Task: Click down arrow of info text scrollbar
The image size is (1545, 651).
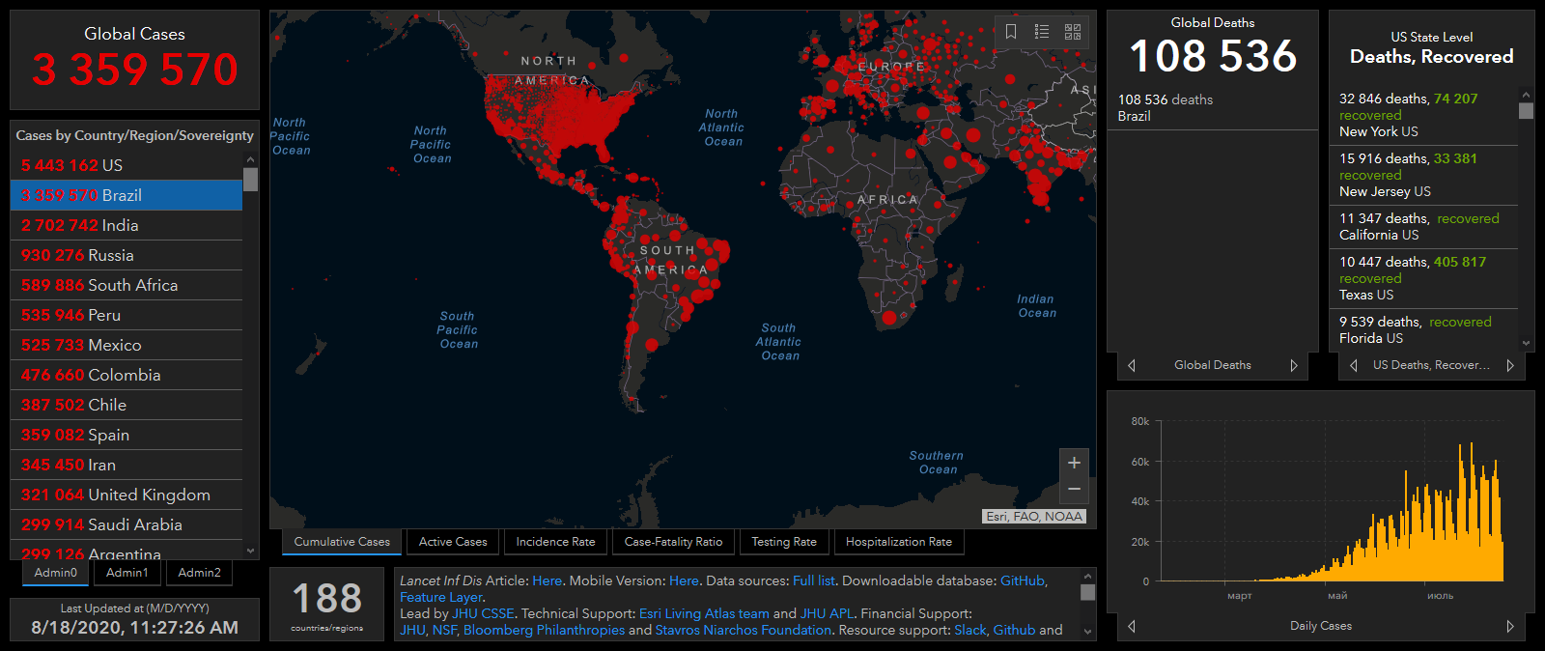Action: click(x=1088, y=633)
